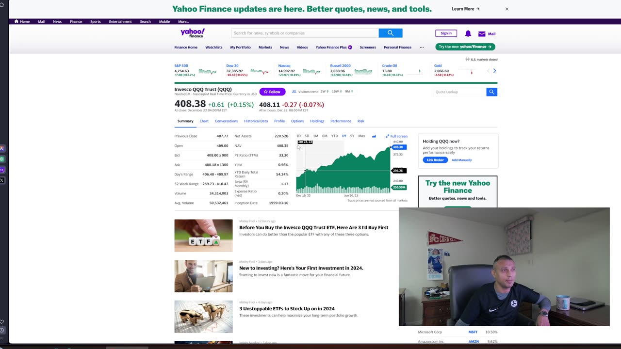Open ETF blocks article thumbnail
This screenshot has height=349, width=621.
point(203,236)
